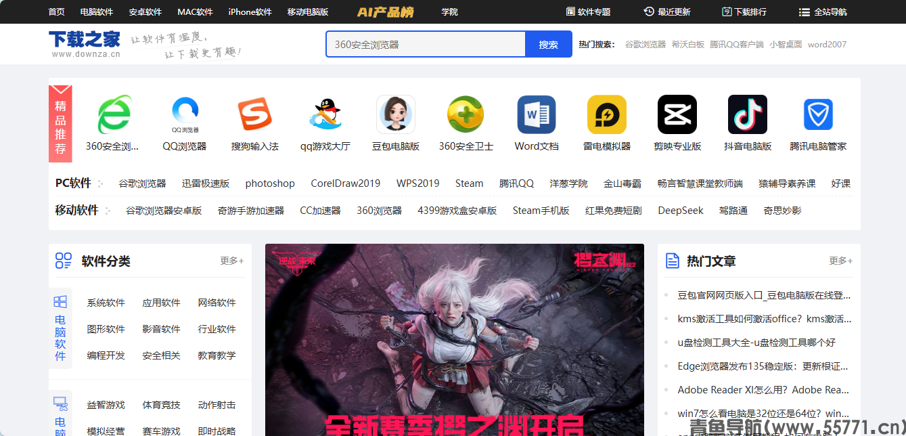Open the 教育教学 category
The width and height of the screenshot is (906, 436).
click(217, 355)
